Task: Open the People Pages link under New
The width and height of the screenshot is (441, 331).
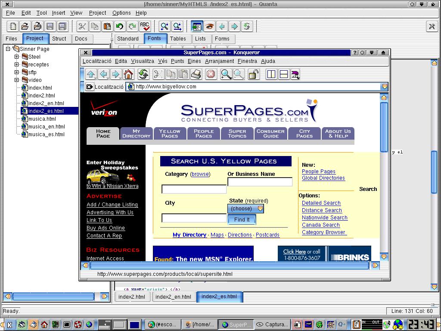Action: pos(318,172)
